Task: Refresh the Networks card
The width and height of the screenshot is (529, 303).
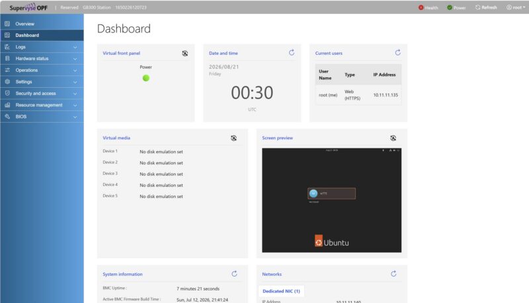Action: click(x=393, y=274)
